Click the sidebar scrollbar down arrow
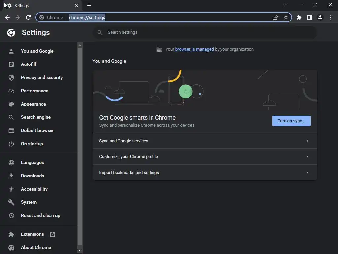 [x=80, y=251]
